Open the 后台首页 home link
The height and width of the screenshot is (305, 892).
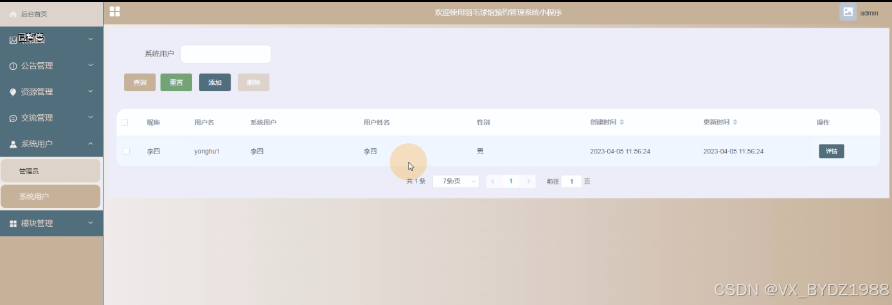pyautogui.click(x=51, y=13)
